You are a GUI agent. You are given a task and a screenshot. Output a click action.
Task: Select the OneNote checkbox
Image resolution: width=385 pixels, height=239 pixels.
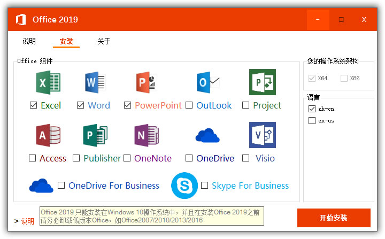click(127, 158)
